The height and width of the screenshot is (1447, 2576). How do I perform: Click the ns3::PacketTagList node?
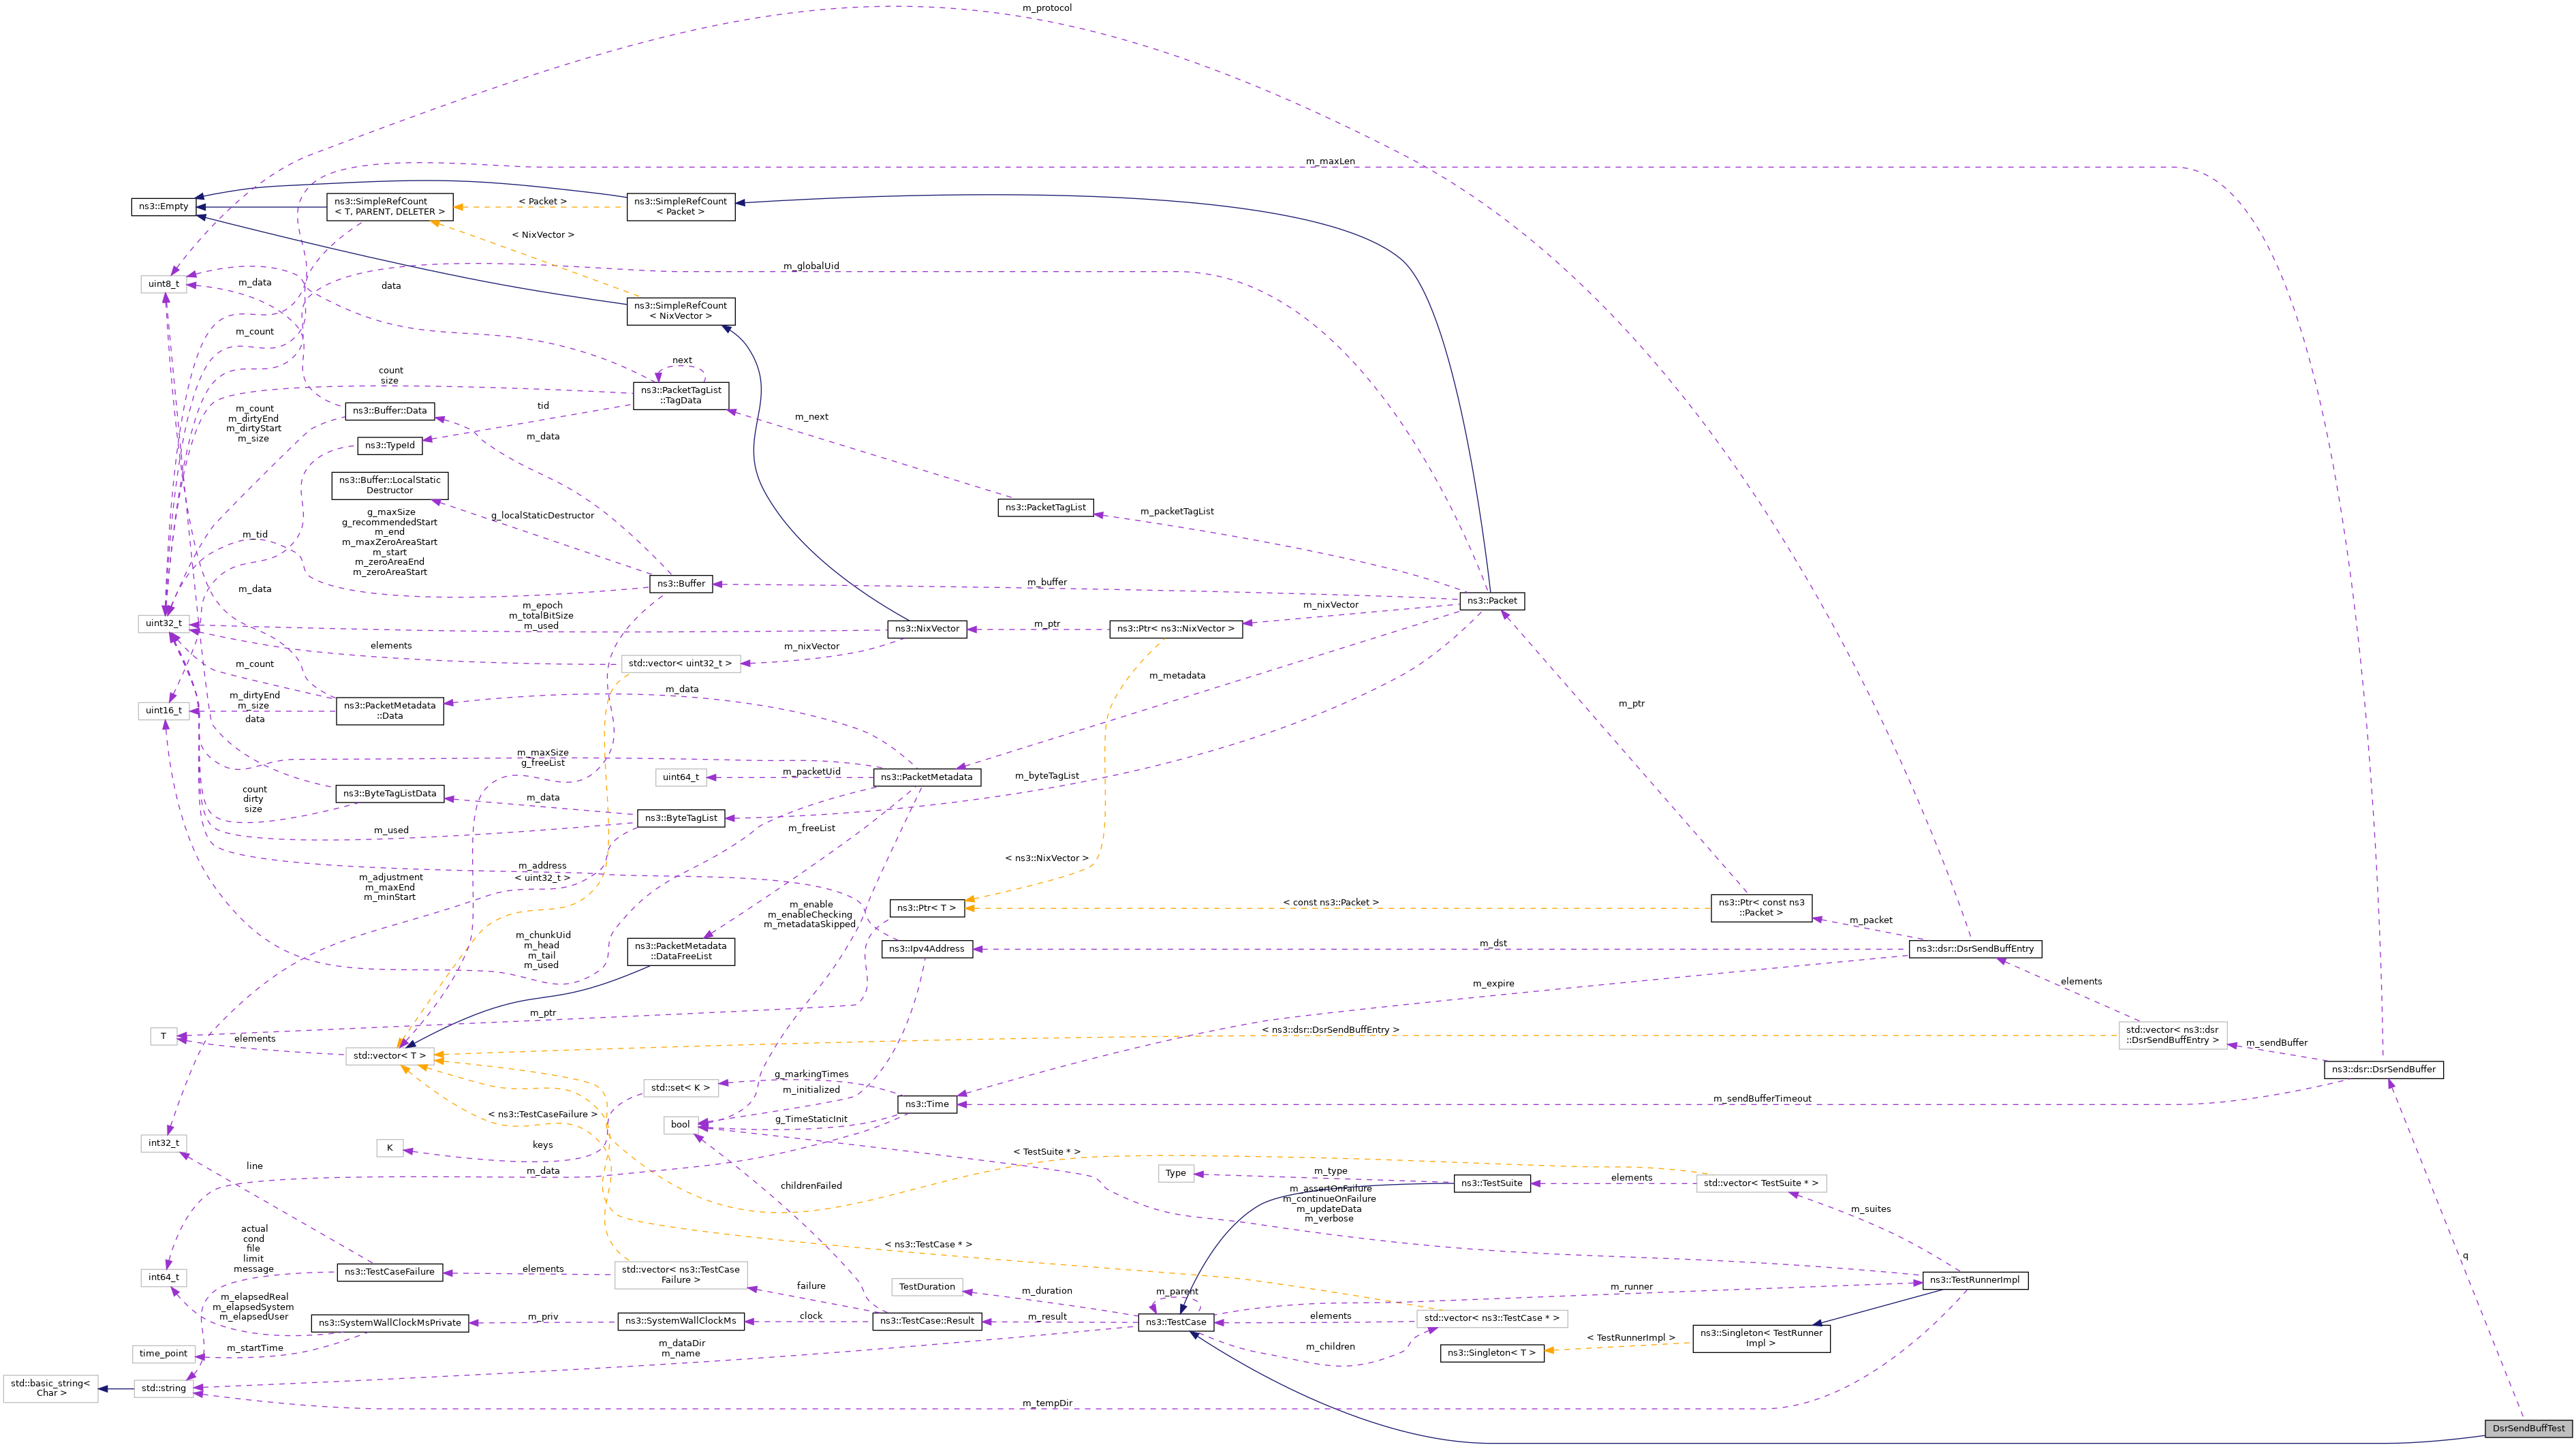click(1046, 508)
